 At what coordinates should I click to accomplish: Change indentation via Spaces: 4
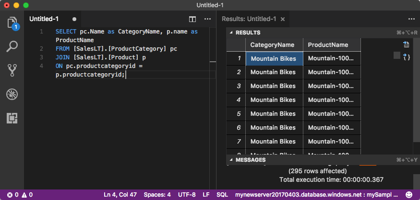click(x=157, y=195)
